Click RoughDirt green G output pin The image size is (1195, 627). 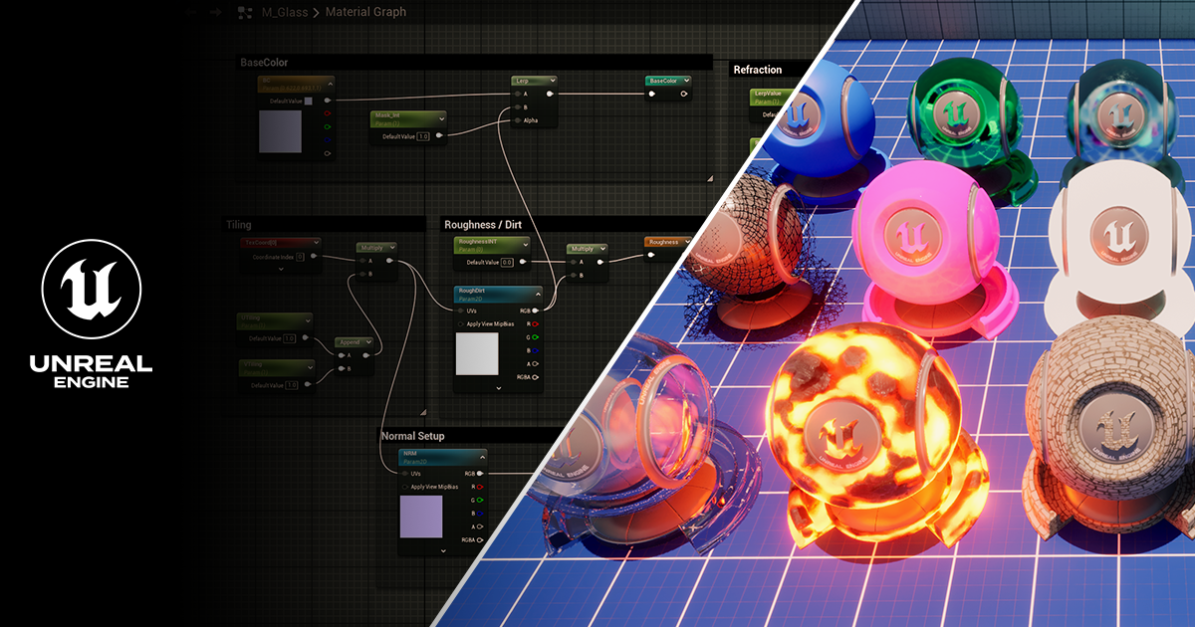pyautogui.click(x=536, y=337)
